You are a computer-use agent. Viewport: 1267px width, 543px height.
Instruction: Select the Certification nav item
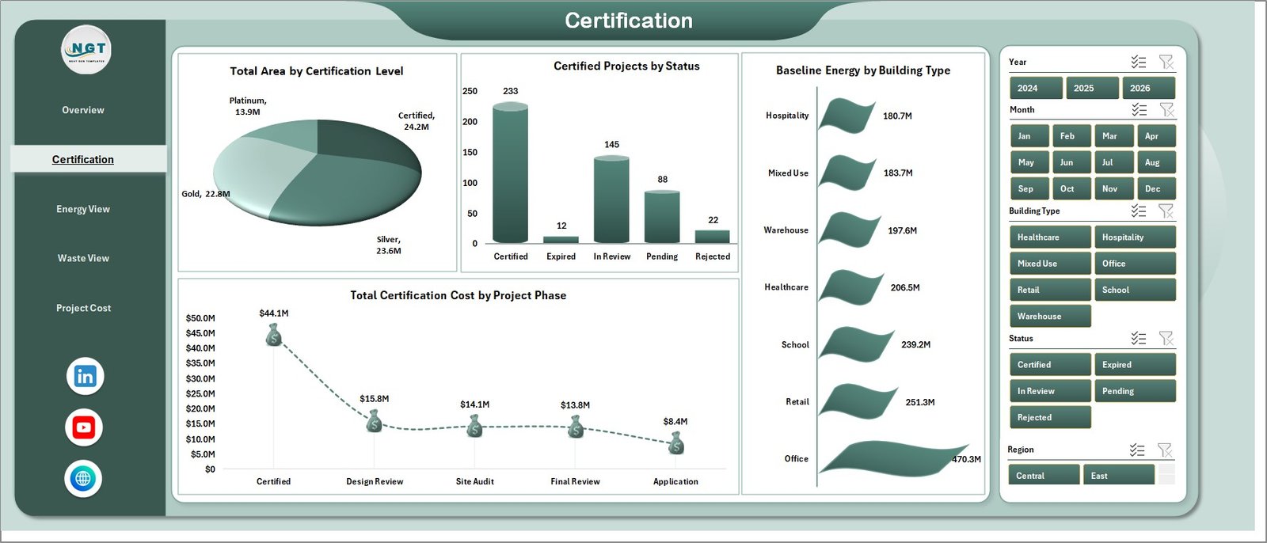tap(83, 159)
